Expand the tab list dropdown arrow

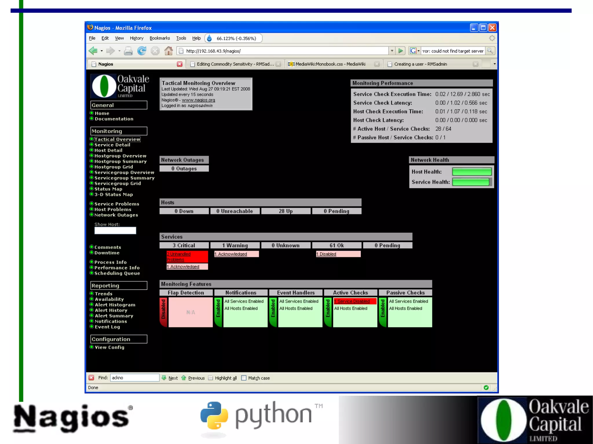point(494,64)
